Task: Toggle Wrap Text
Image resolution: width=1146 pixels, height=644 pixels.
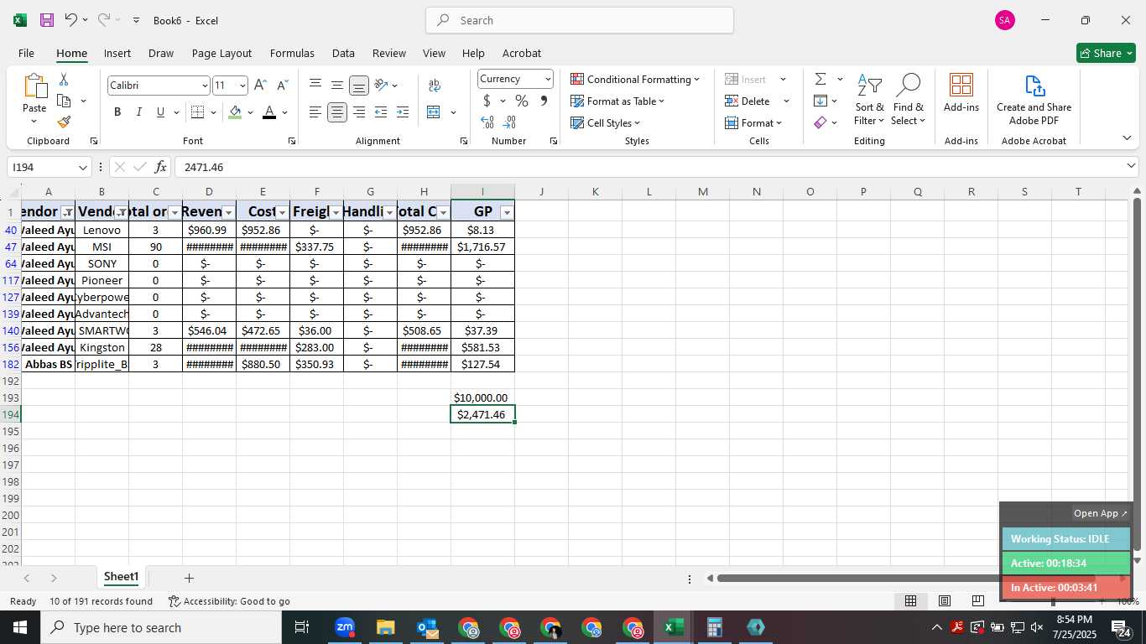Action: [434, 85]
